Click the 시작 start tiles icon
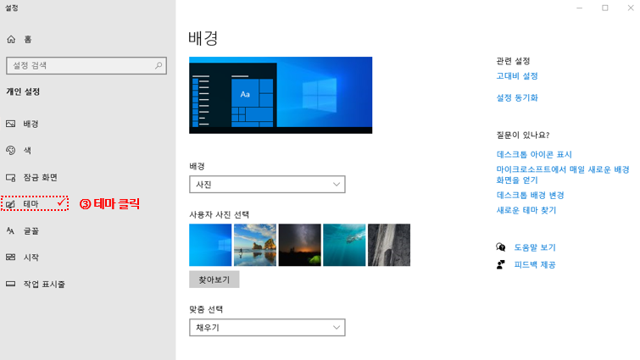 click(11, 257)
